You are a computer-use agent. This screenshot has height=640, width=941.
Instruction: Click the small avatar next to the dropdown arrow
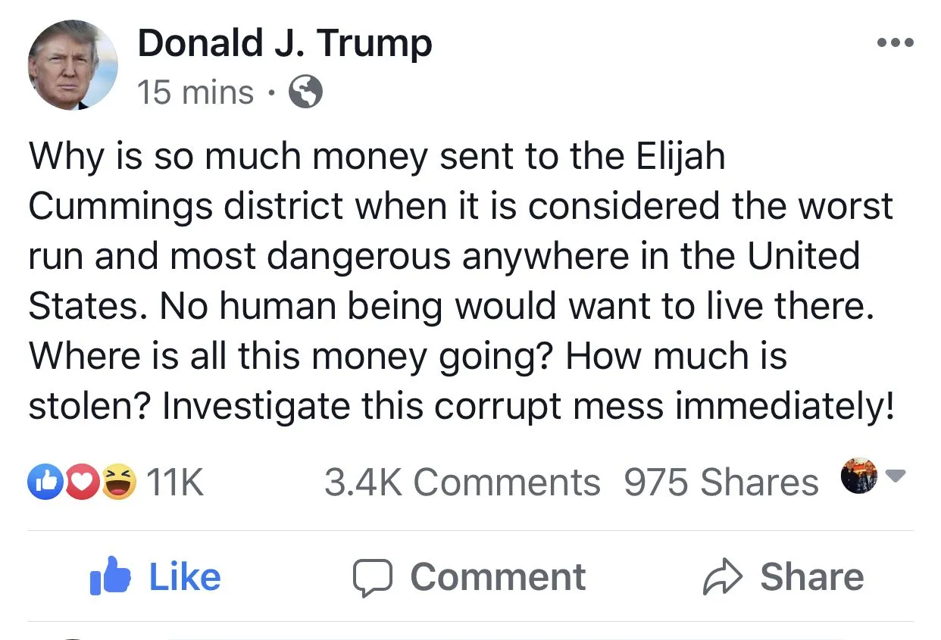858,476
